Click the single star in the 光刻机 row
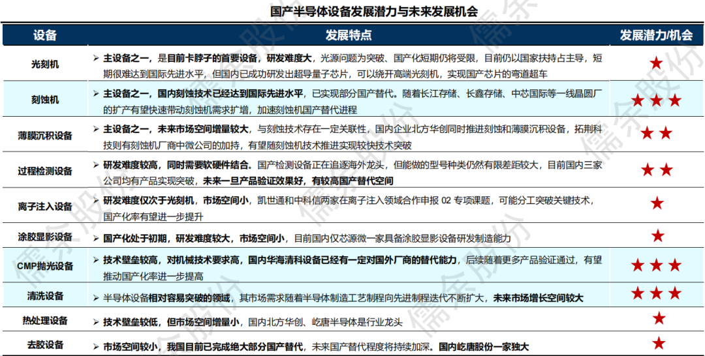705x356 pixels. (656, 63)
